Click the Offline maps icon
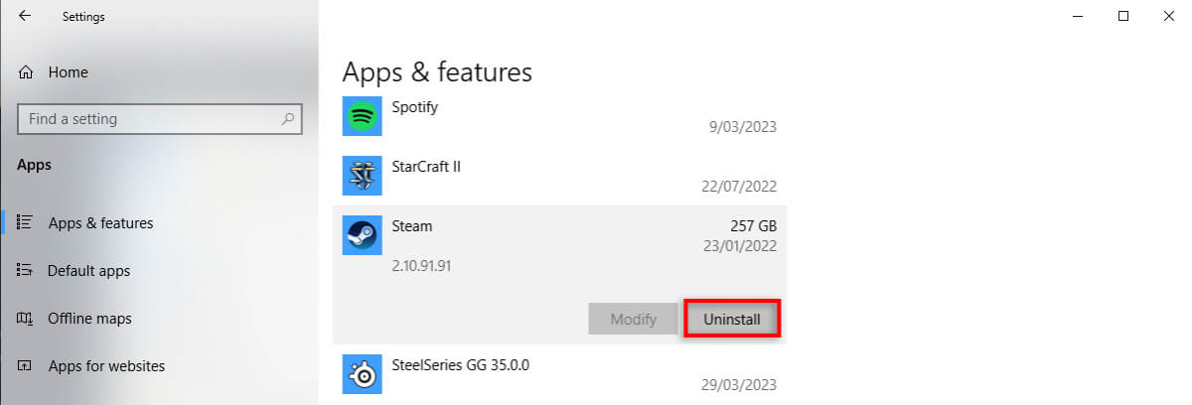This screenshot has height=405, width=1192. coord(27,319)
